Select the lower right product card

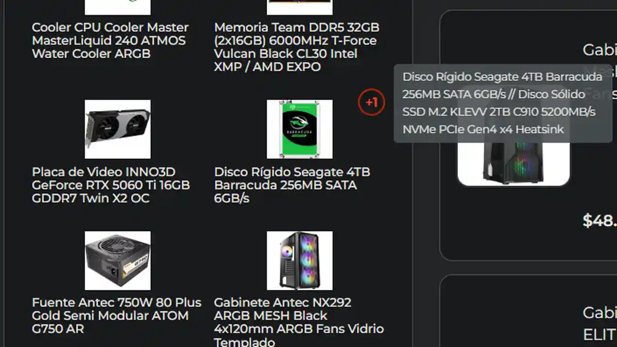[x=529, y=311]
